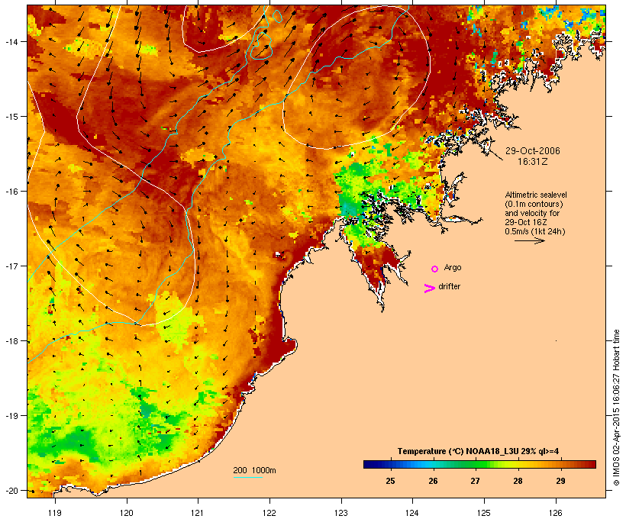The height and width of the screenshot is (519, 626).
Task: Click the temperature colorbar gradient
Action: (479, 464)
